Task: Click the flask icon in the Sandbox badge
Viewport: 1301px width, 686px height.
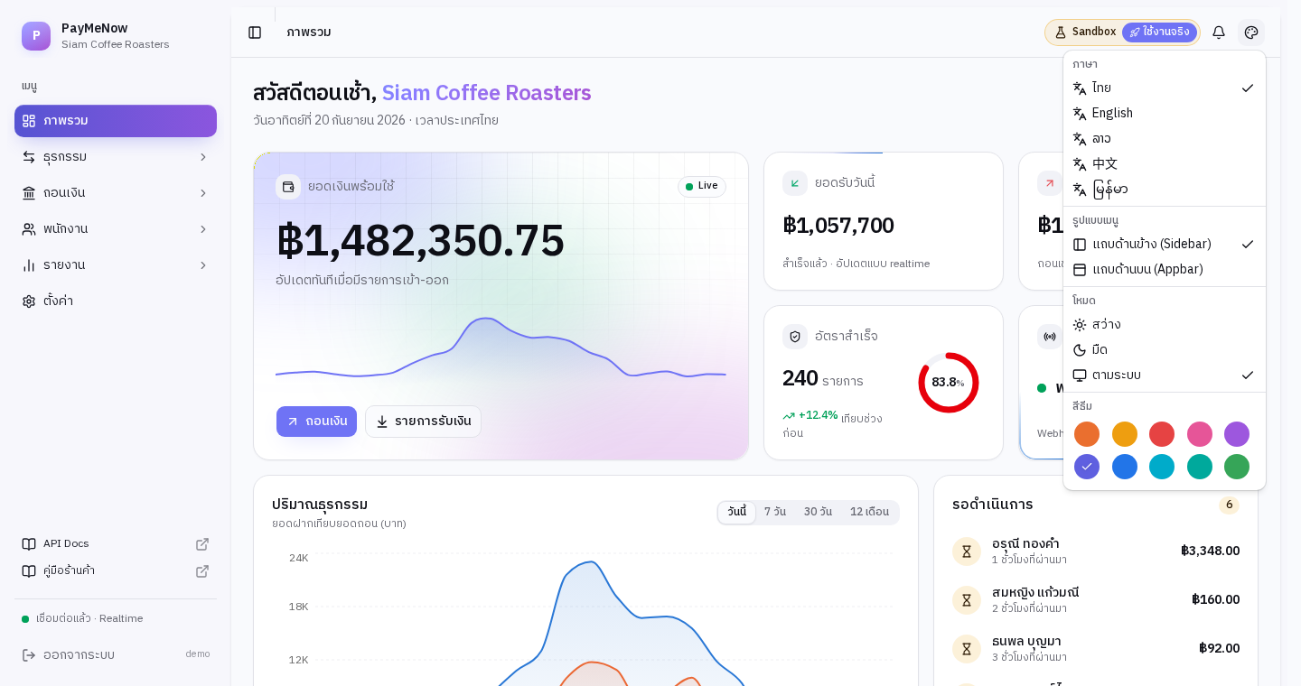Action: pyautogui.click(x=1061, y=32)
